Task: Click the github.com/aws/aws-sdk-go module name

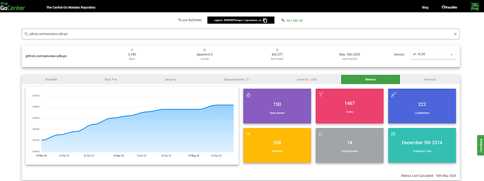Action: point(46,56)
